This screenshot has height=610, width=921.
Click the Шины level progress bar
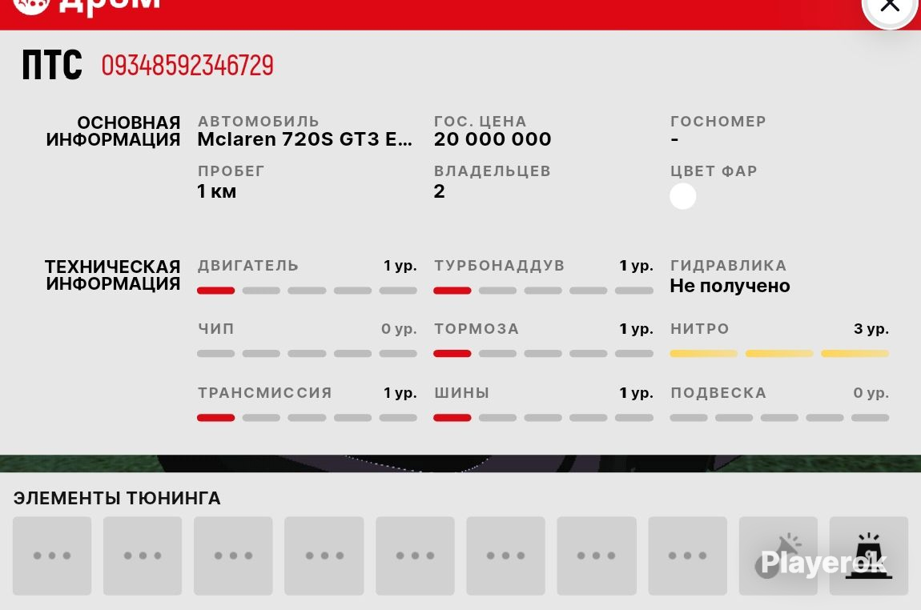[x=543, y=417]
